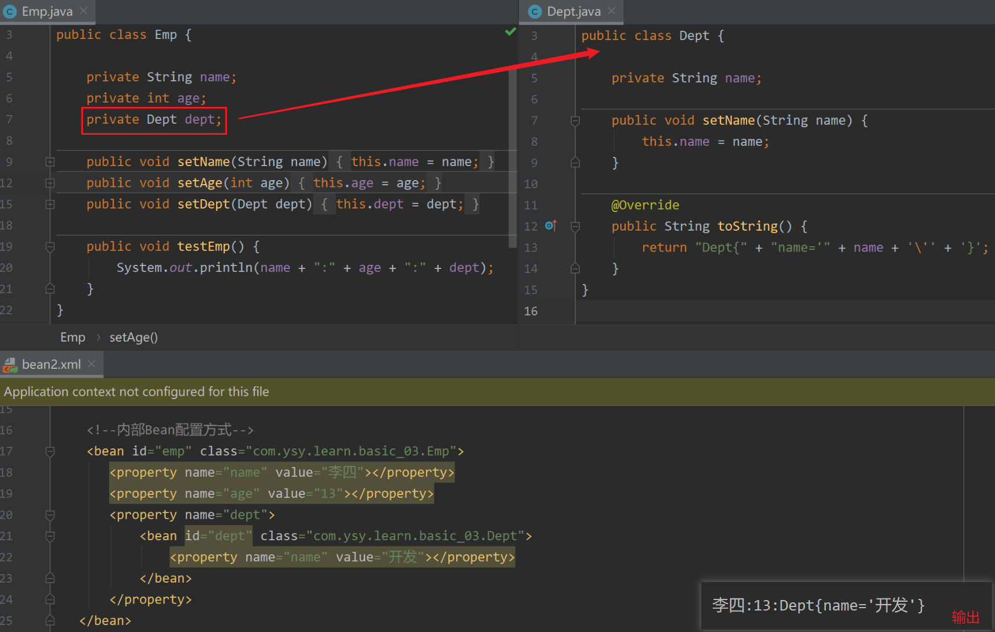The image size is (995, 632).
Task: Collapse the emp bean element in bean2.xml
Action: (x=50, y=451)
